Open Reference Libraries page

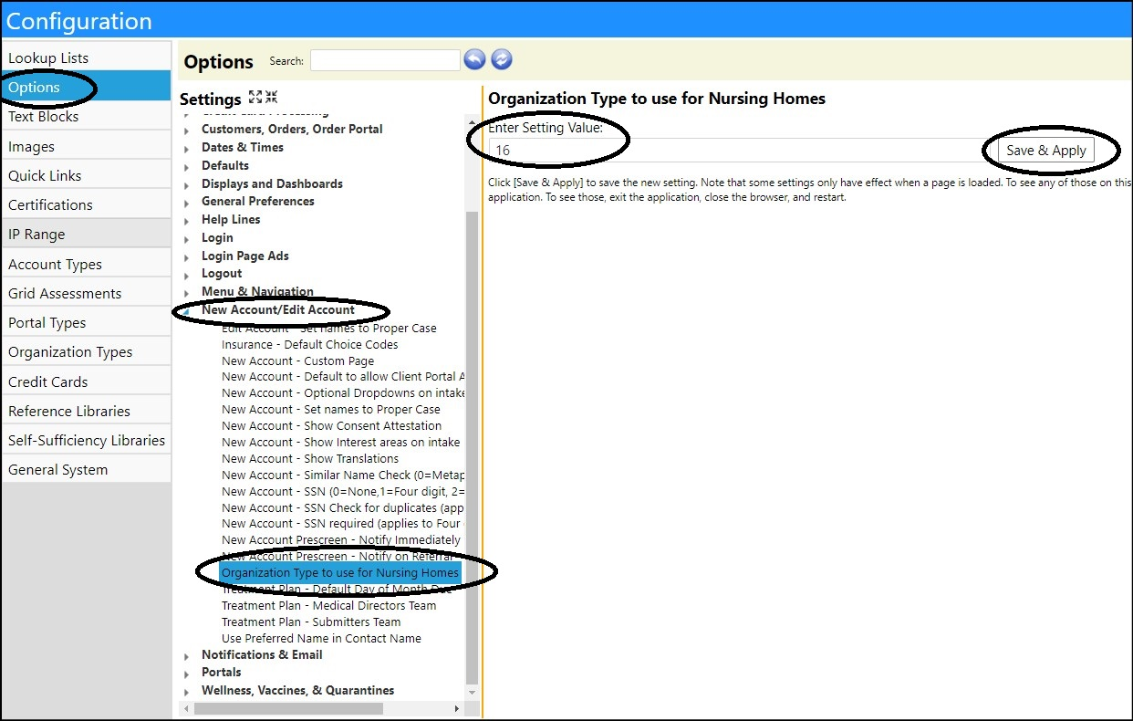click(86, 411)
